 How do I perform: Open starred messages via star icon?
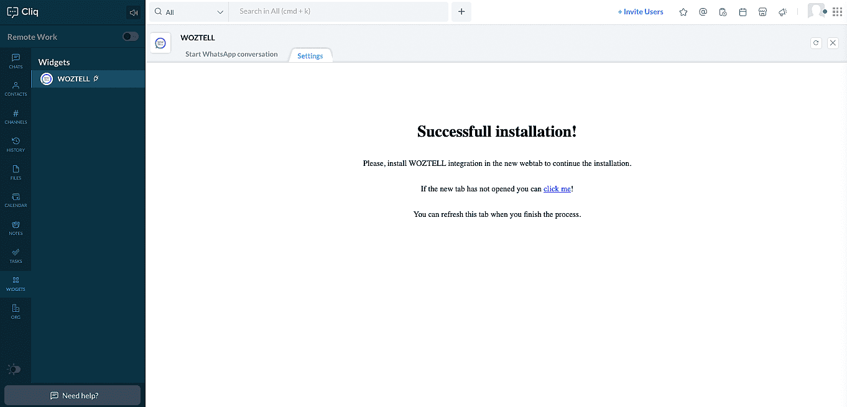683,12
